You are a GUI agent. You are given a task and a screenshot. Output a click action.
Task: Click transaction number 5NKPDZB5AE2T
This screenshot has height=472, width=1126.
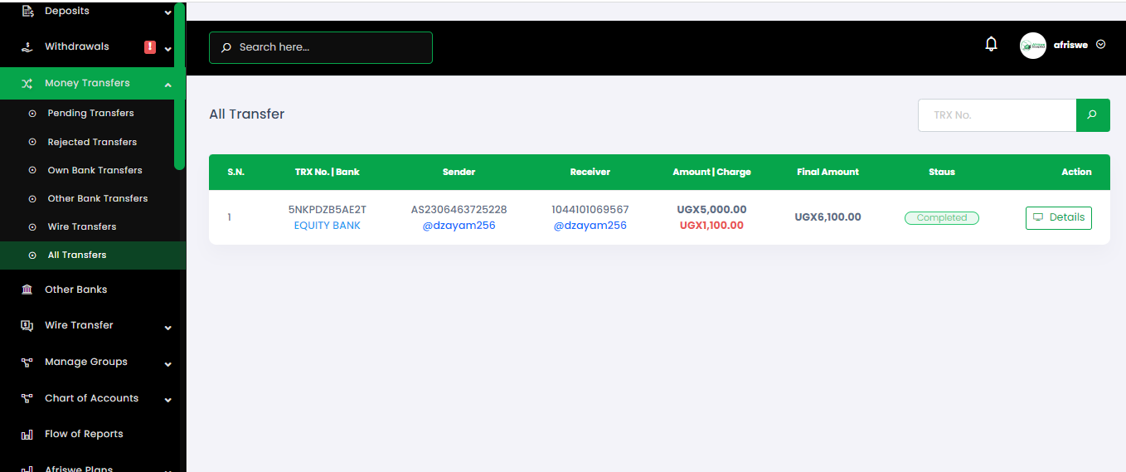[328, 210]
